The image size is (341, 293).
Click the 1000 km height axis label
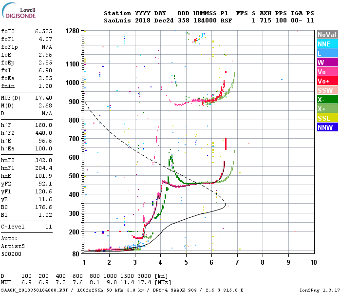[x=73, y=83]
